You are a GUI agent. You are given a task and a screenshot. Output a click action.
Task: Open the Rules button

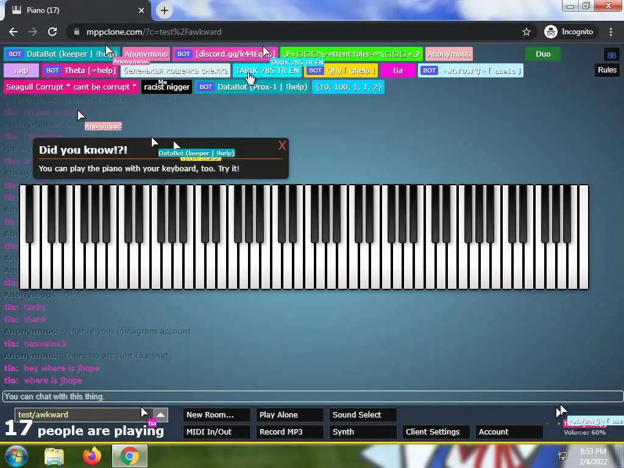(x=607, y=70)
